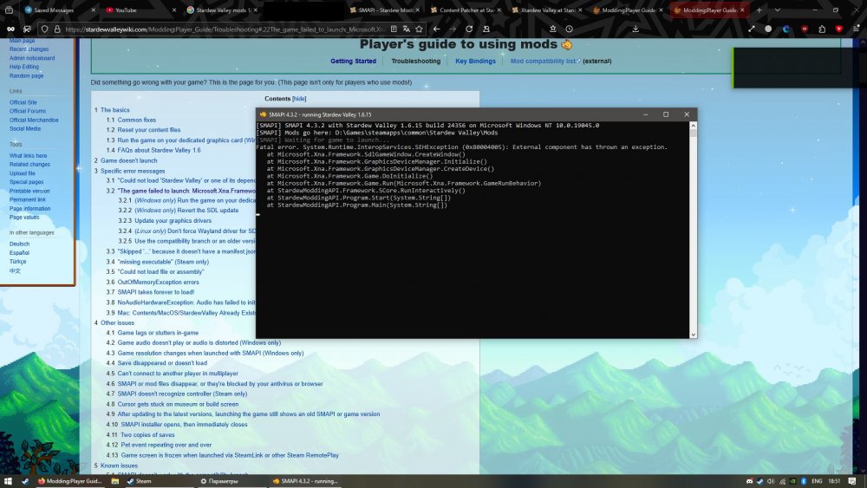The height and width of the screenshot is (488, 867).
Task: Open the downloads arrow icon
Action: coord(636,29)
